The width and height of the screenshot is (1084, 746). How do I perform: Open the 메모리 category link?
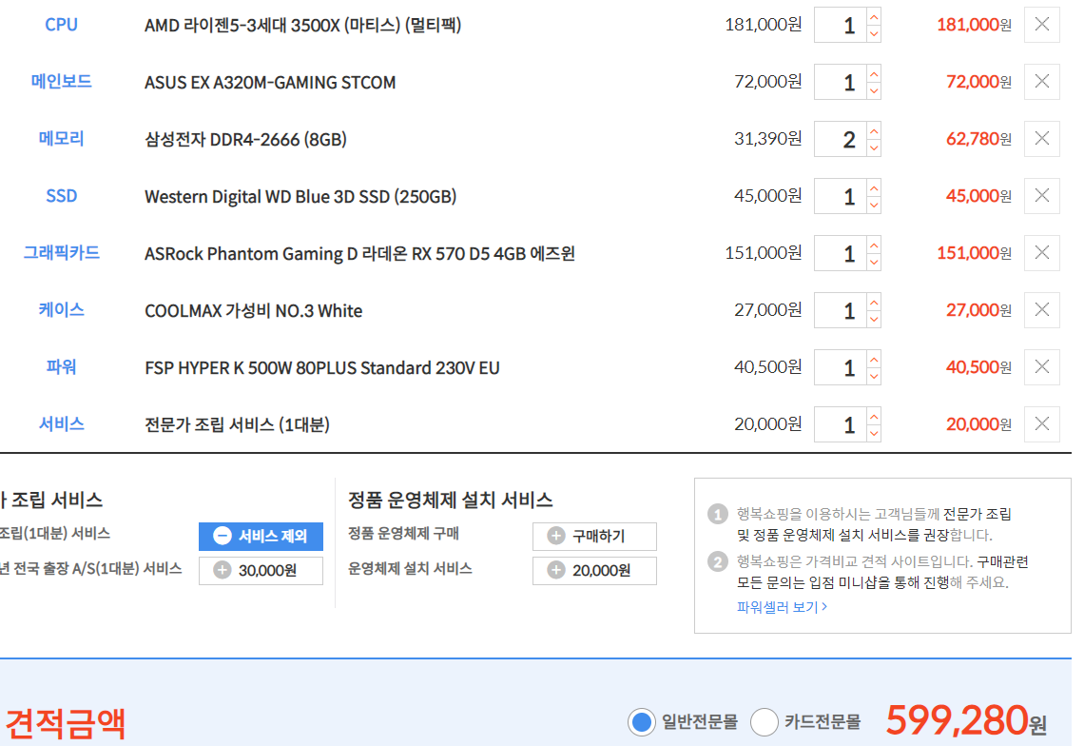coord(62,139)
